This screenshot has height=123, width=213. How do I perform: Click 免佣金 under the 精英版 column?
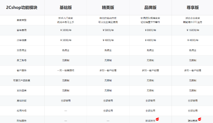tap(108, 50)
